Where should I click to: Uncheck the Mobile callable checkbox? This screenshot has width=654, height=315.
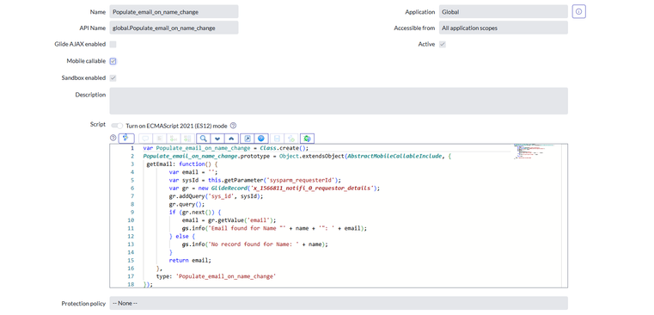(113, 61)
